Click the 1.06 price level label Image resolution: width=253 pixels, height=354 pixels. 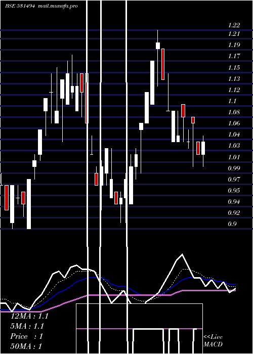[234, 123]
